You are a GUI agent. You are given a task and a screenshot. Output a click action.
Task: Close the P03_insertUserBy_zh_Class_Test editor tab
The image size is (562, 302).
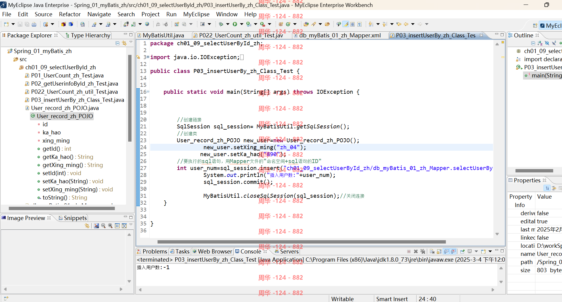[481, 35]
